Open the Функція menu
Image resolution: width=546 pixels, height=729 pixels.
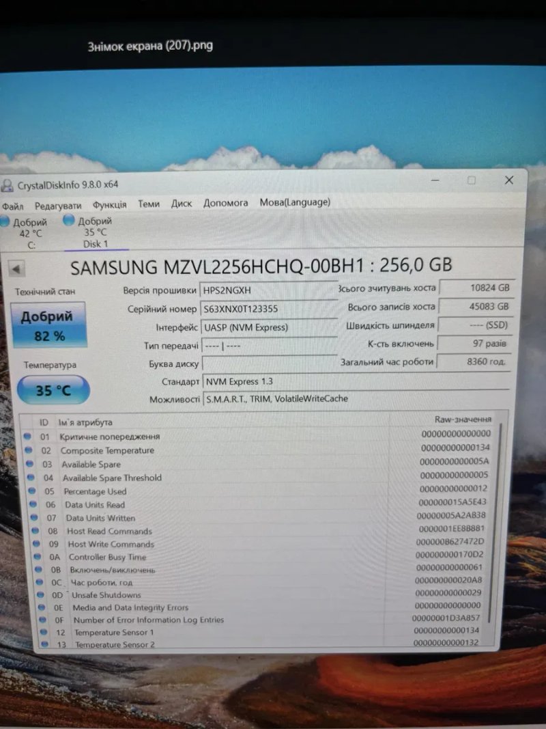coord(110,204)
